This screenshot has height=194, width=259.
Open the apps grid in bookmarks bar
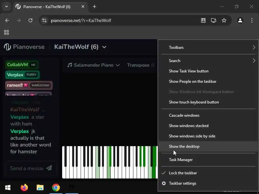(x=6, y=32)
